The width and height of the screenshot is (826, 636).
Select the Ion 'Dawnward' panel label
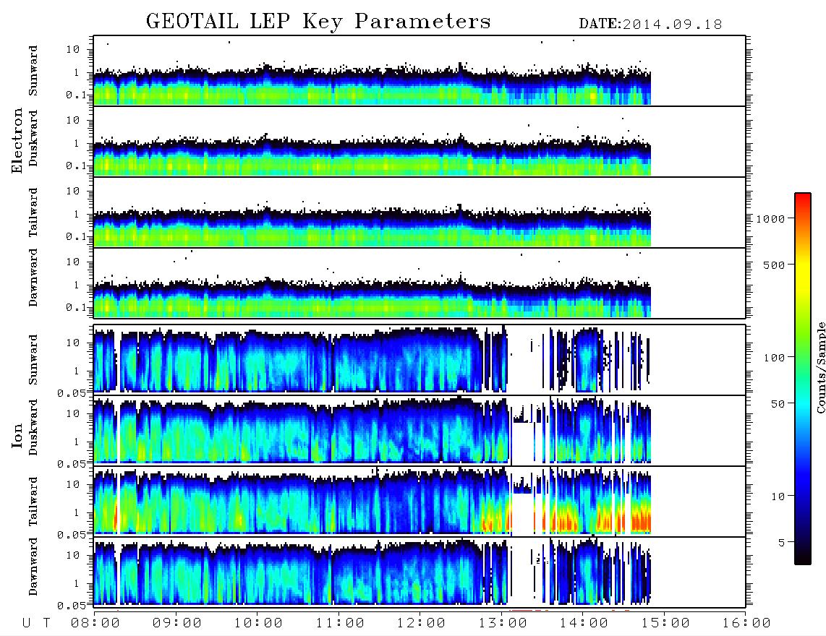pyautogui.click(x=33, y=567)
